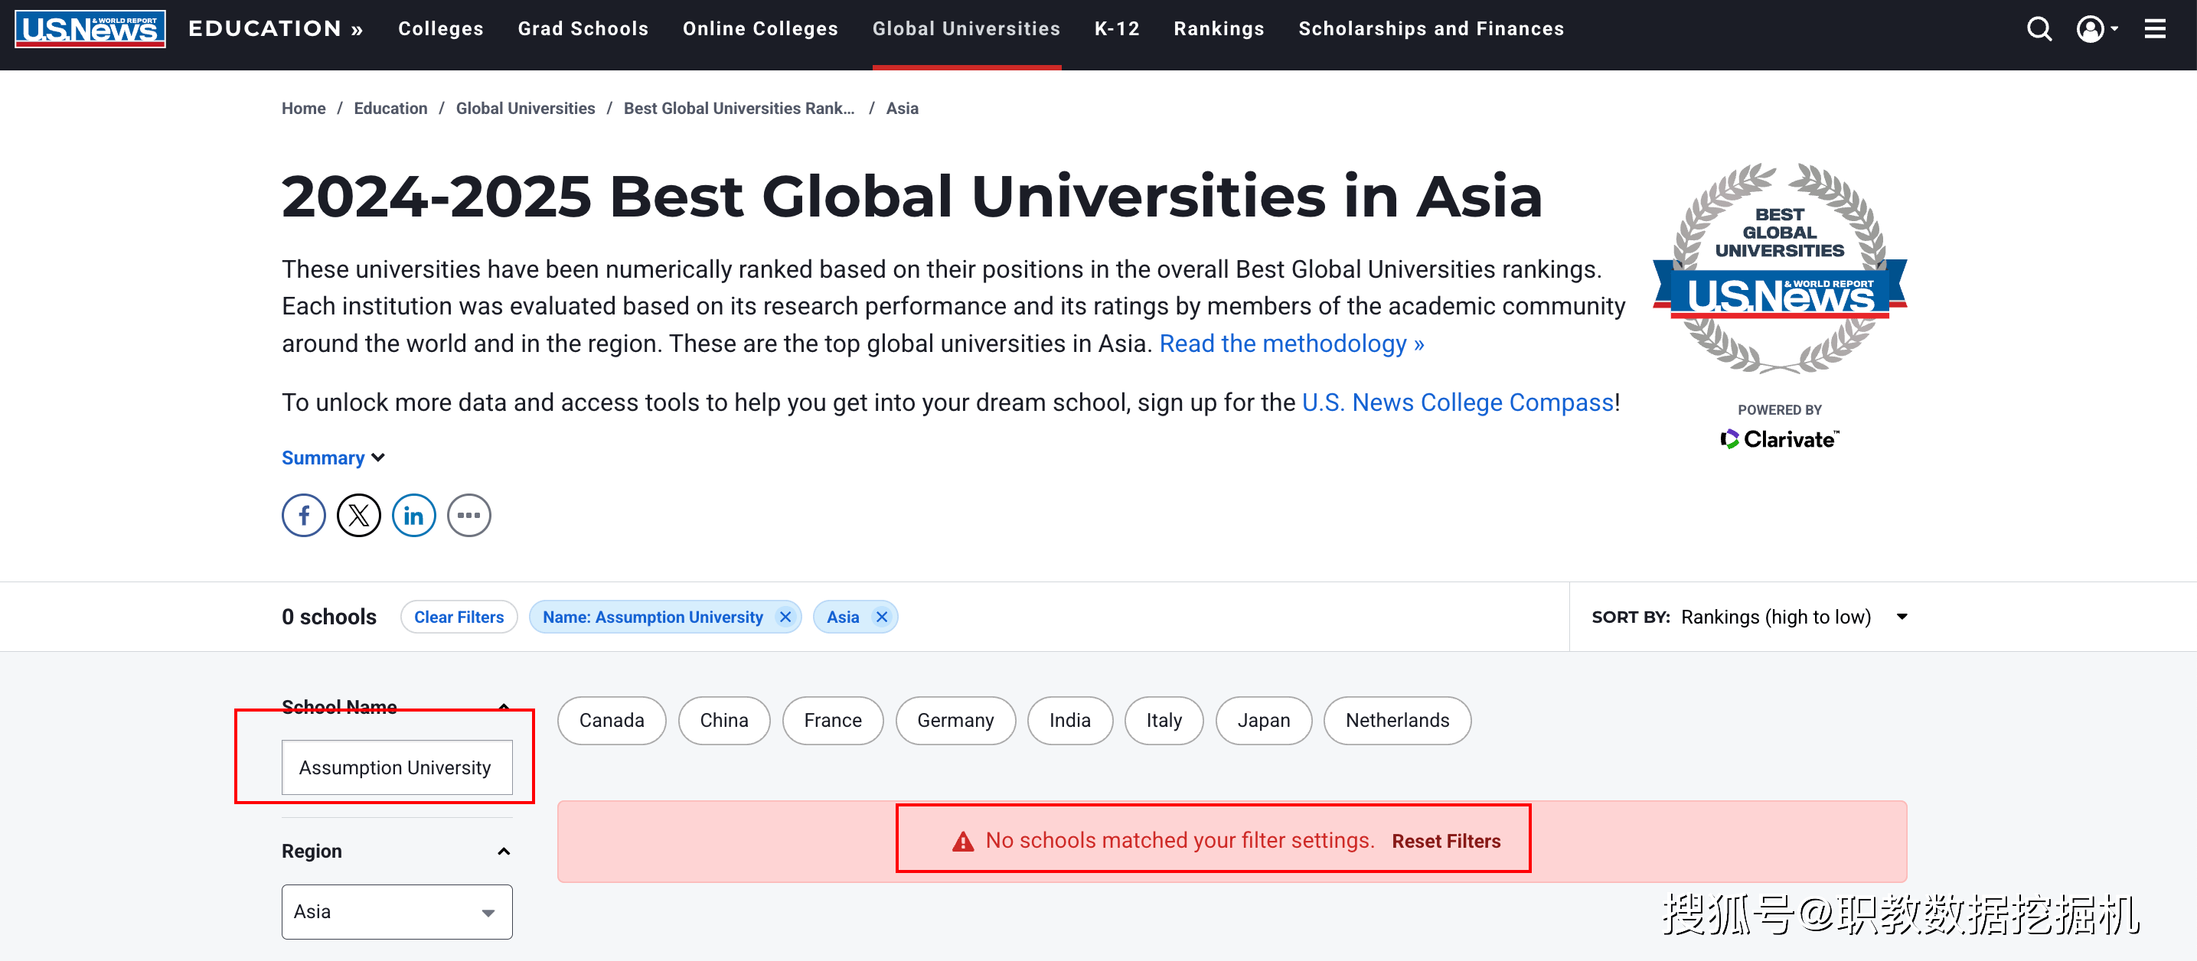Expand the Summary section

[x=333, y=458]
